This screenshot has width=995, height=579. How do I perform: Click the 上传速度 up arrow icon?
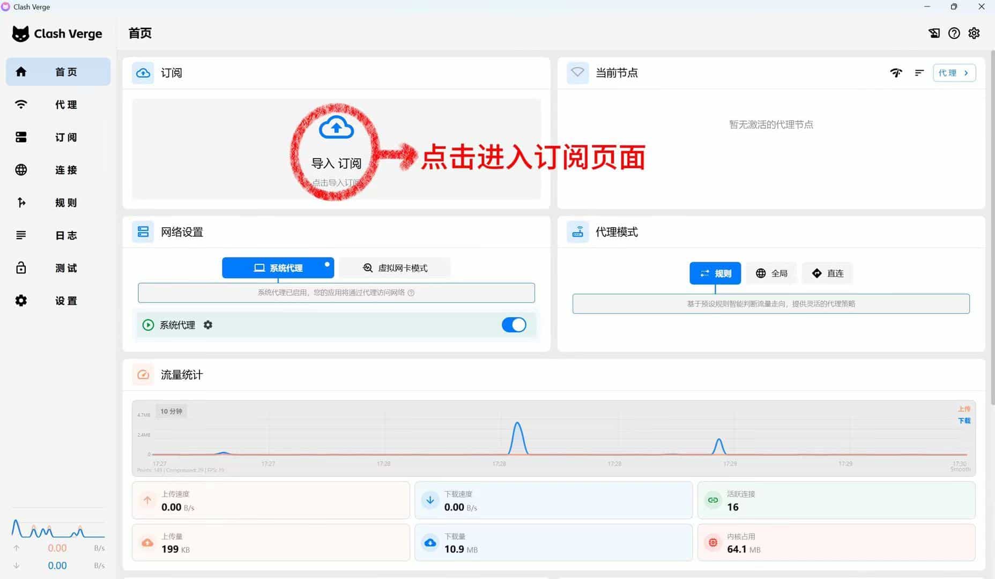click(147, 500)
